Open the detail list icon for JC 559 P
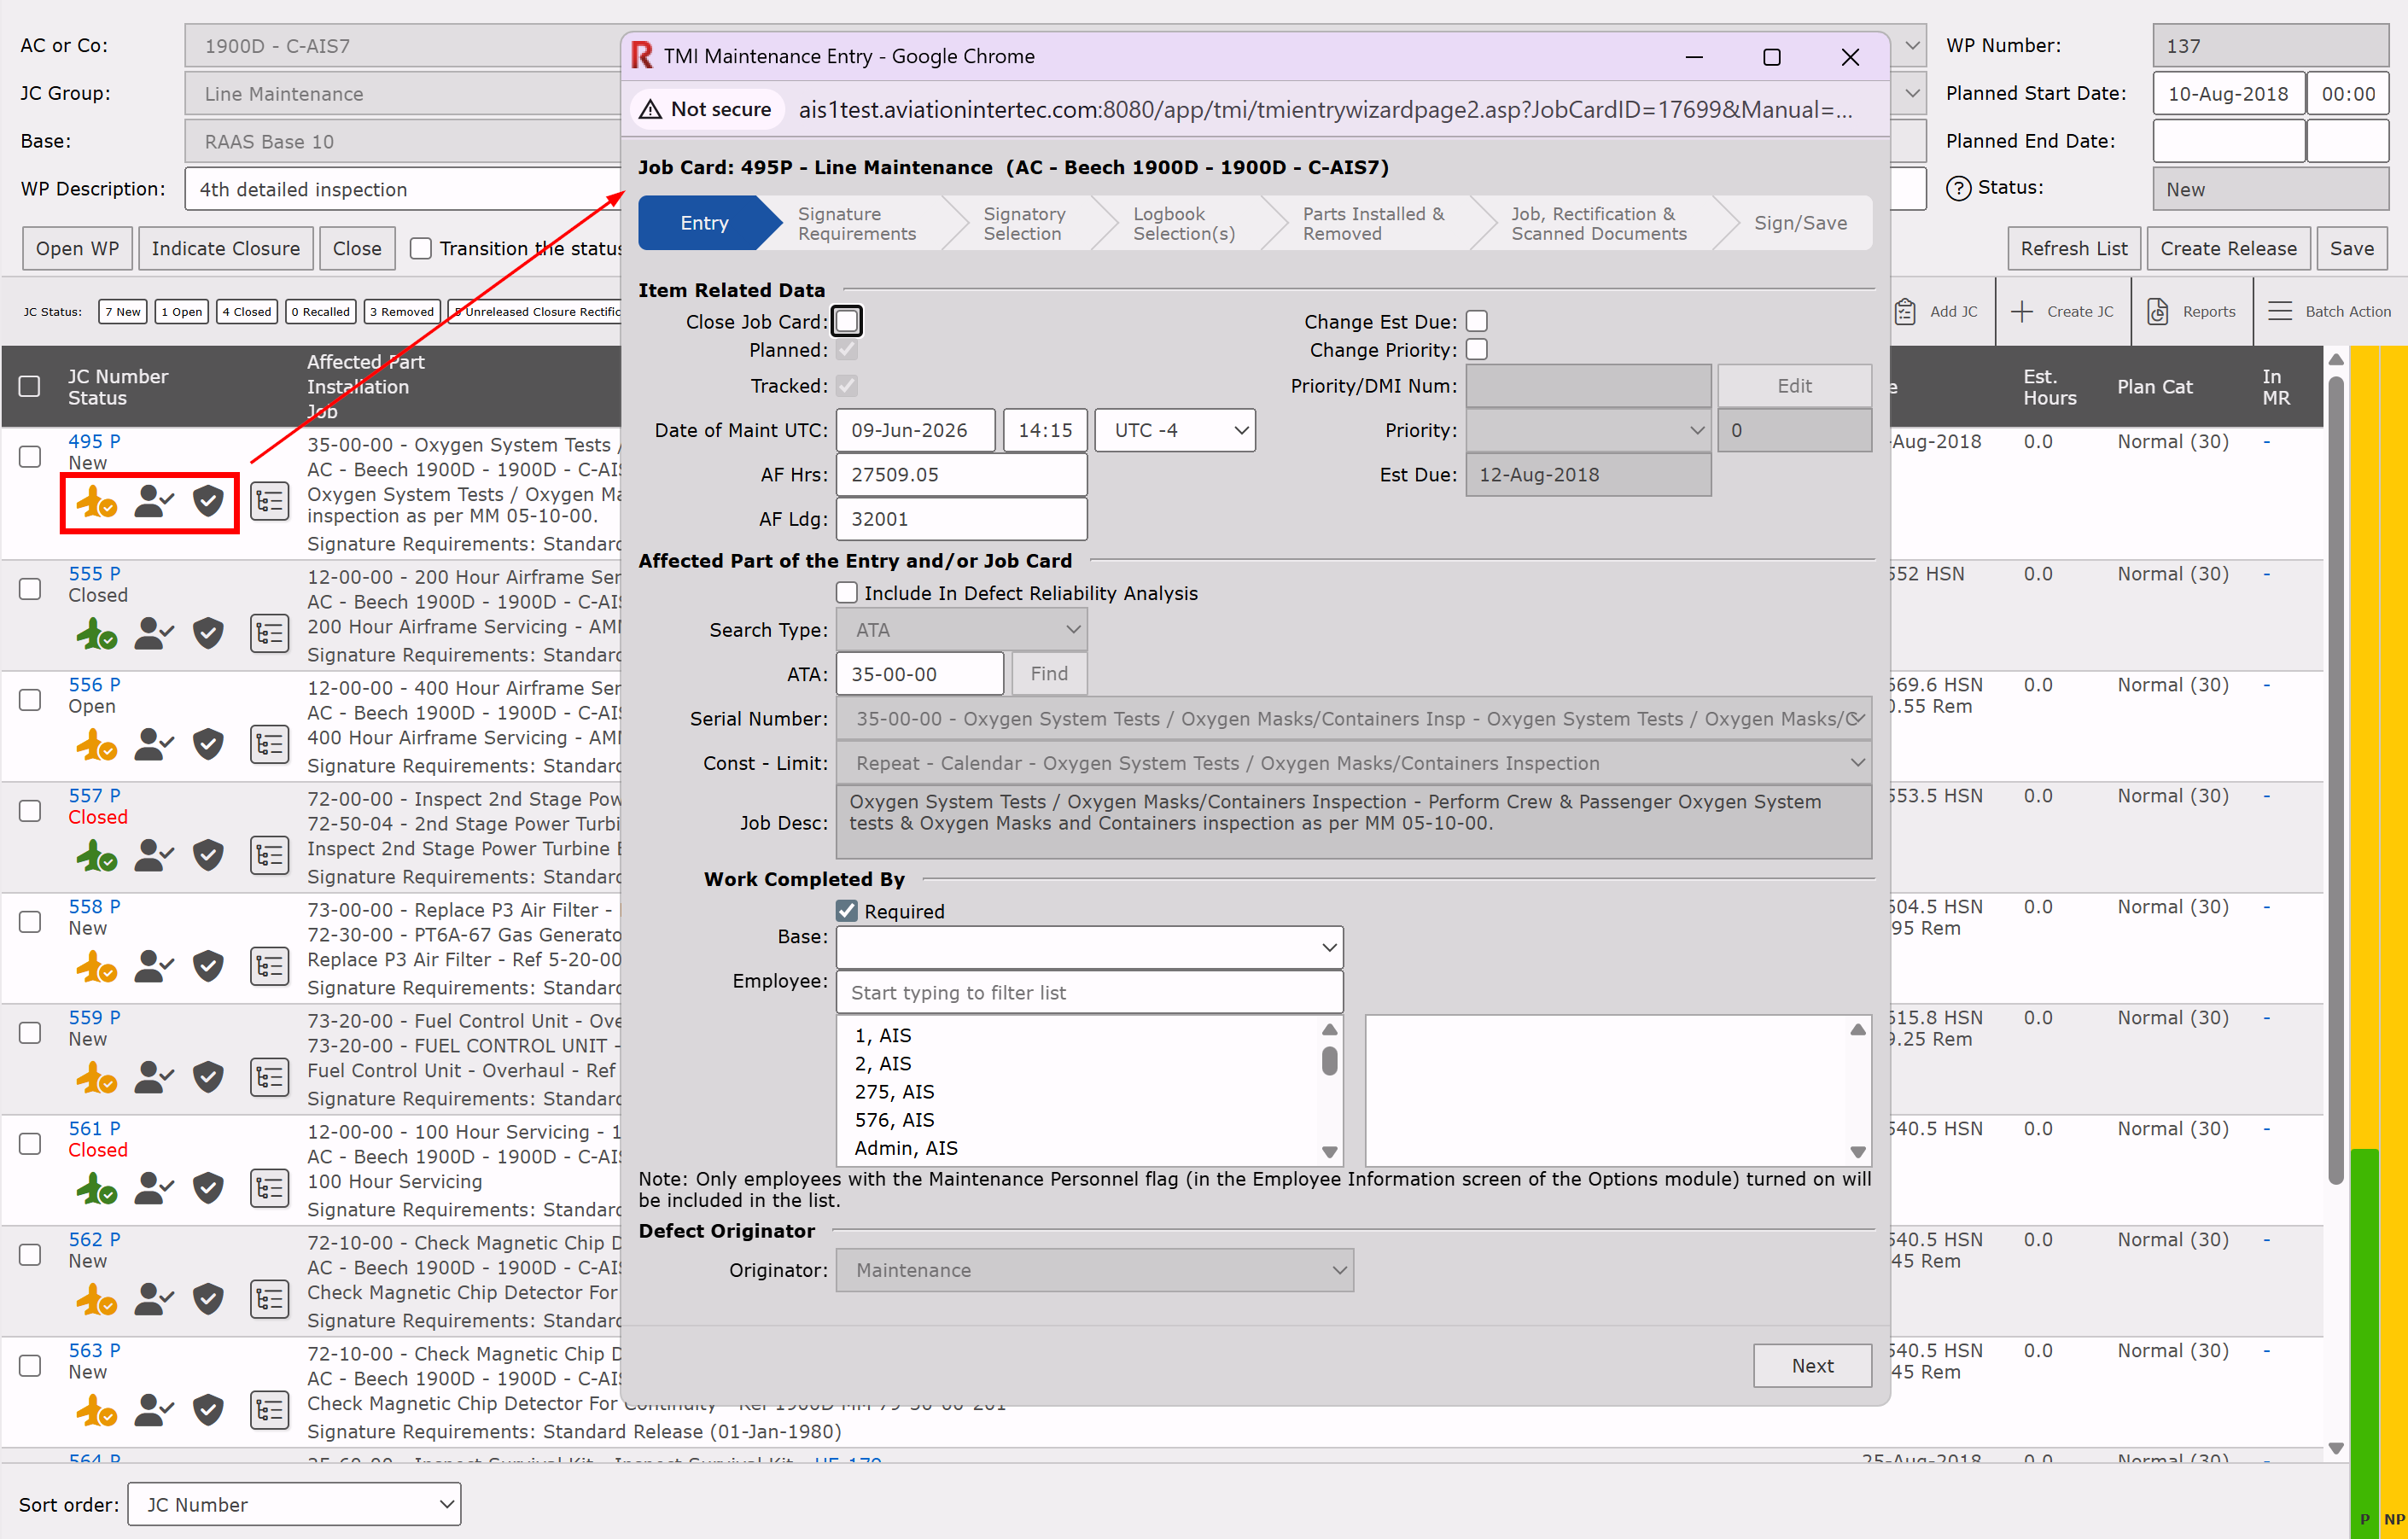This screenshot has height=1539, width=2408. pos(270,1078)
